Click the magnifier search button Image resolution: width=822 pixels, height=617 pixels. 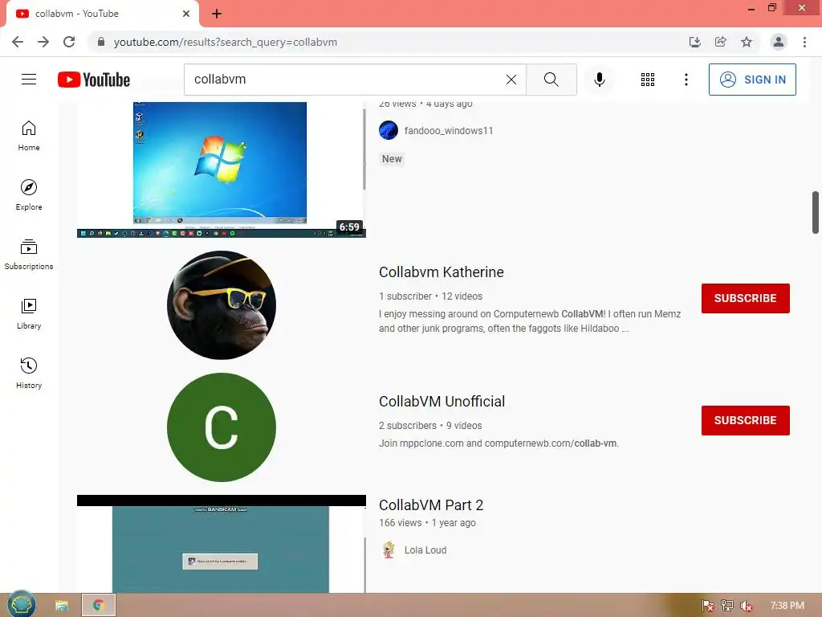551,80
